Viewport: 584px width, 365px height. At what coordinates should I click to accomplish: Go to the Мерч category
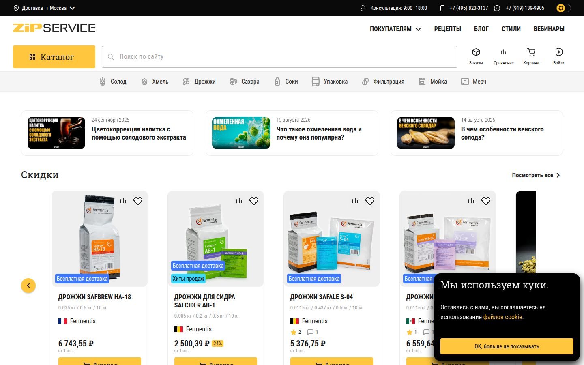tap(473, 82)
